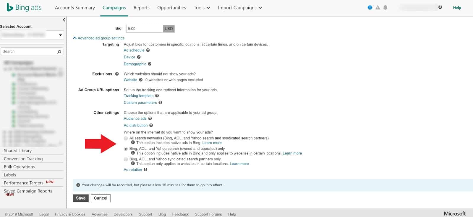Expand the Audience ads section
This screenshot has width=473, height=217.
pyautogui.click(x=135, y=119)
